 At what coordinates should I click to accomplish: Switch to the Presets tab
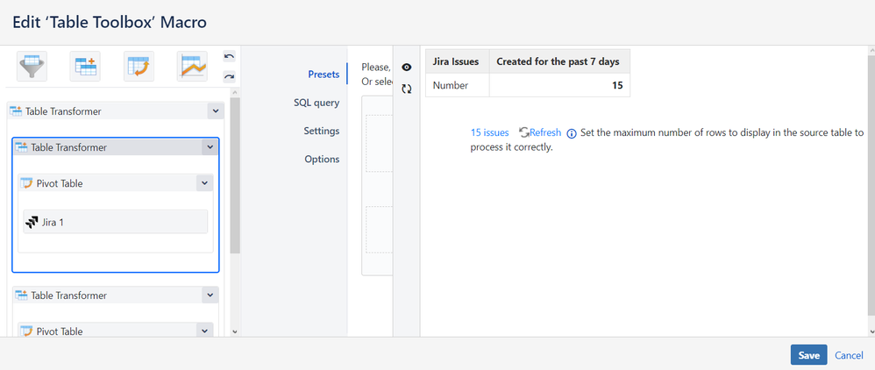(x=324, y=75)
